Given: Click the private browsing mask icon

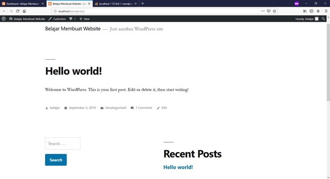Looking at the screenshot, I should tap(296, 4).
